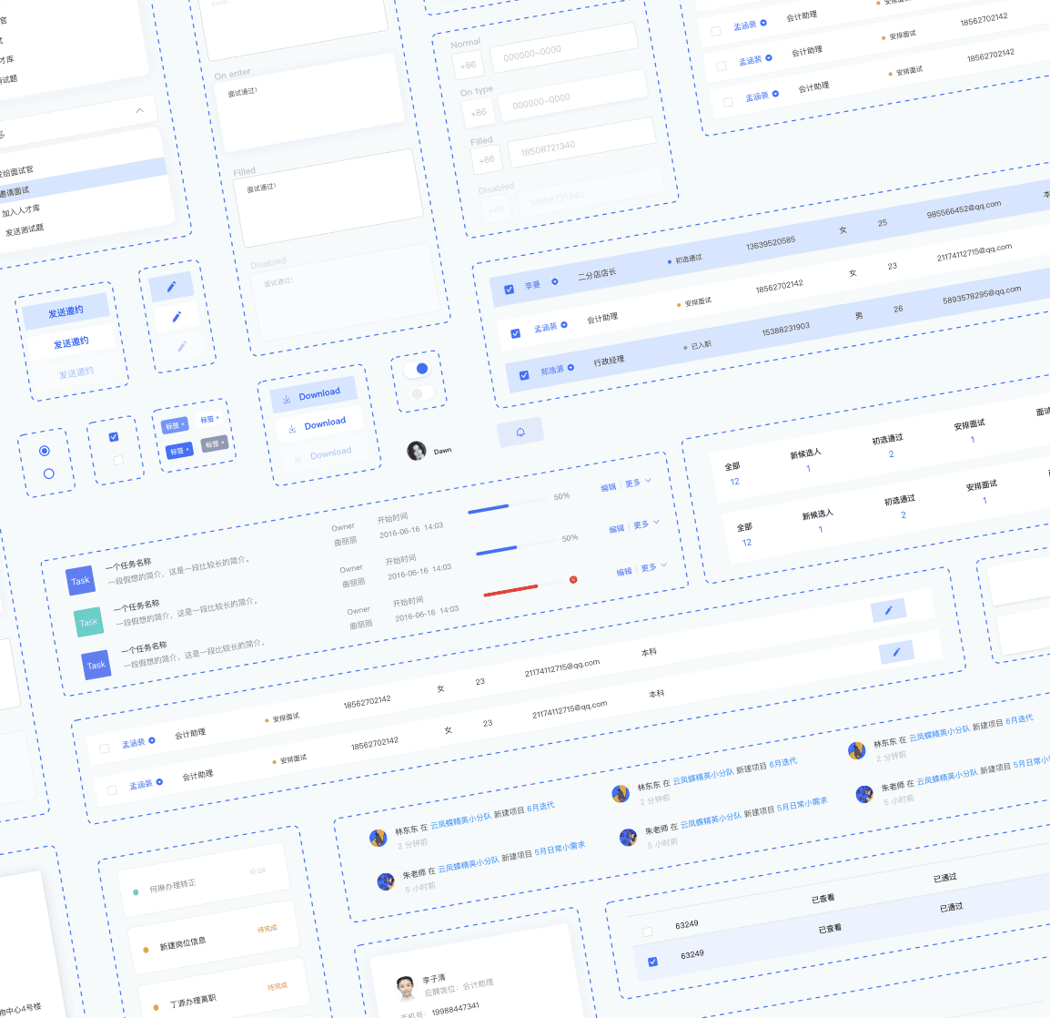1050x1018 pixels.
Task: Uncheck the 李曼 row checkbox
Action: 509,290
